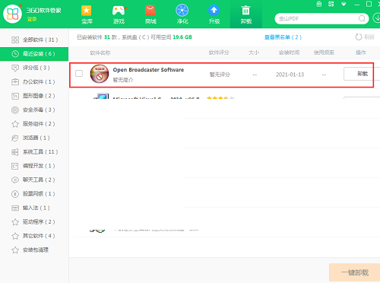Sort by 安装时间 column header
Screen dimensions: 380x283
coord(289,52)
